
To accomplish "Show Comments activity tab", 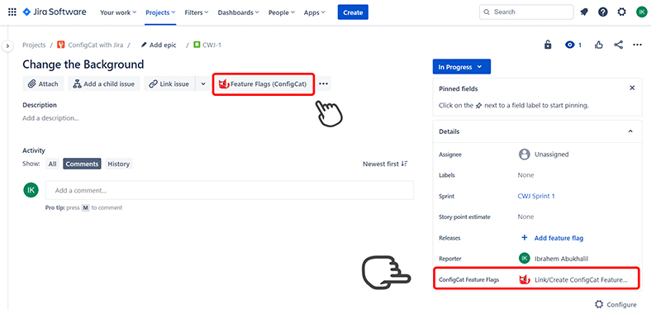I will (82, 164).
